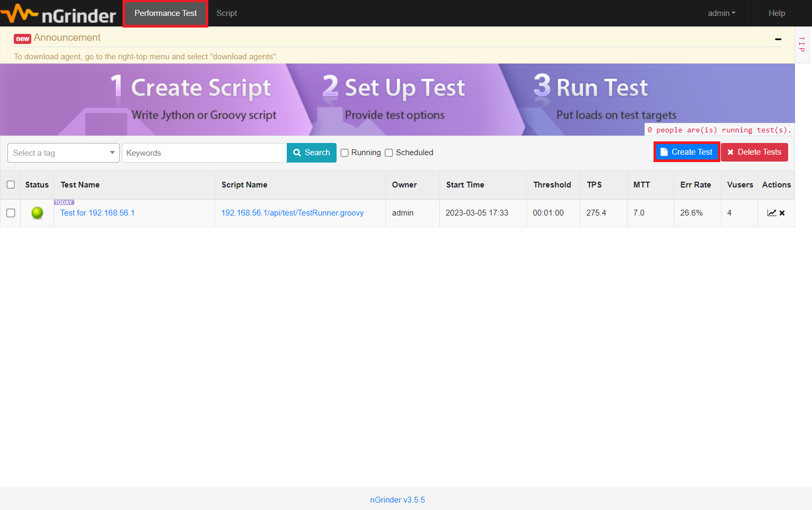
Task: Sort by the Threshold column header
Action: [552, 185]
